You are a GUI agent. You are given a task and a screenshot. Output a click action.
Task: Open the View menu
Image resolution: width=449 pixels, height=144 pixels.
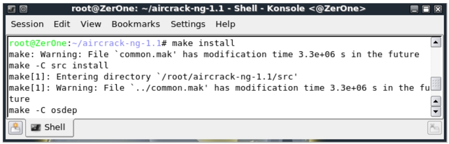[x=91, y=24]
